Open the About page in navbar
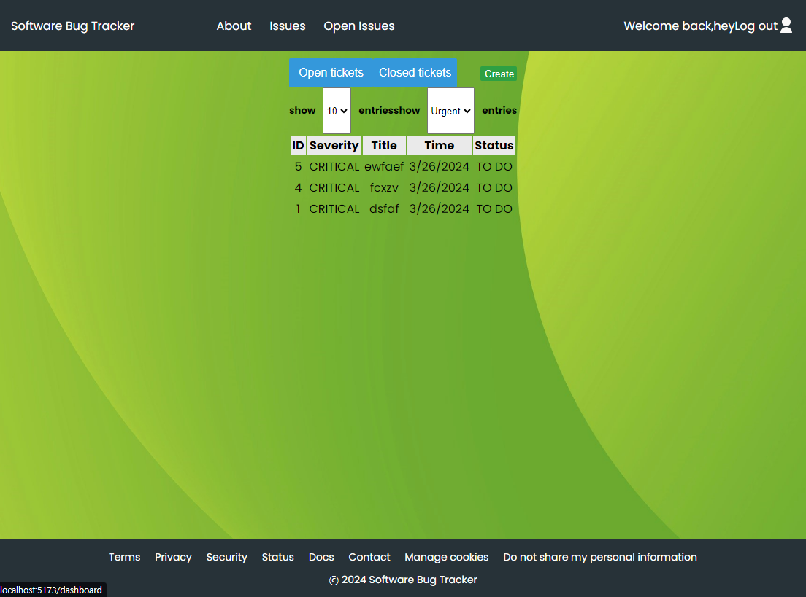This screenshot has height=597, width=806. 234,26
